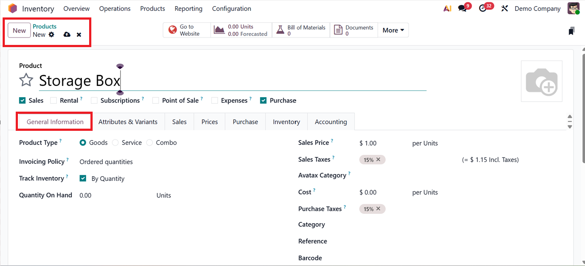
Task: Save the record via the cloud icon
Action: tap(66, 34)
